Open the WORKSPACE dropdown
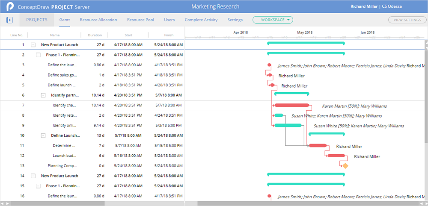 273,20
